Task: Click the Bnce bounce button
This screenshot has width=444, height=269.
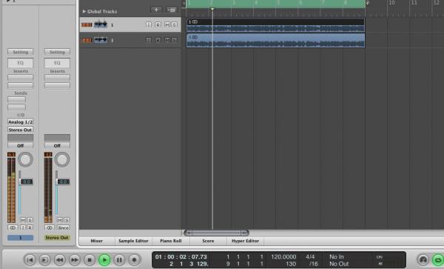Action: (63, 228)
